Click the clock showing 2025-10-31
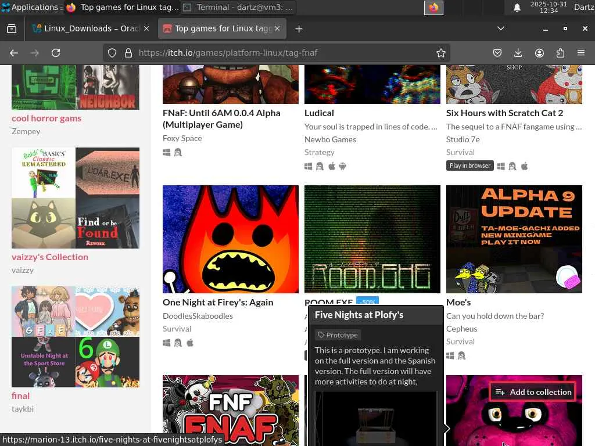This screenshot has height=446, width=595. point(549,7)
